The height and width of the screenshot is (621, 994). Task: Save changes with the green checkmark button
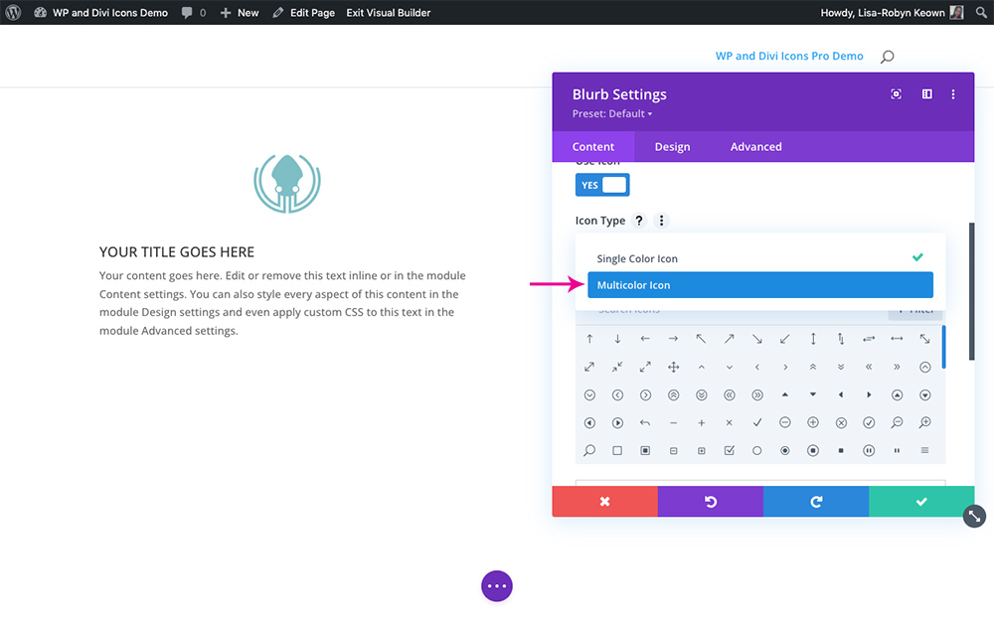(x=921, y=501)
